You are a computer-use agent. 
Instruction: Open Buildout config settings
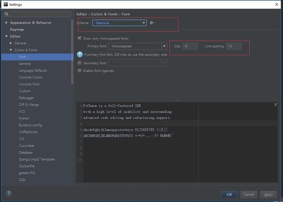point(30,125)
